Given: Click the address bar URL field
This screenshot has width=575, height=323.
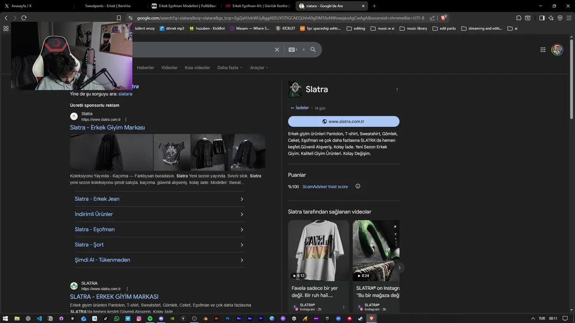Looking at the screenshot, I should tap(281, 18).
